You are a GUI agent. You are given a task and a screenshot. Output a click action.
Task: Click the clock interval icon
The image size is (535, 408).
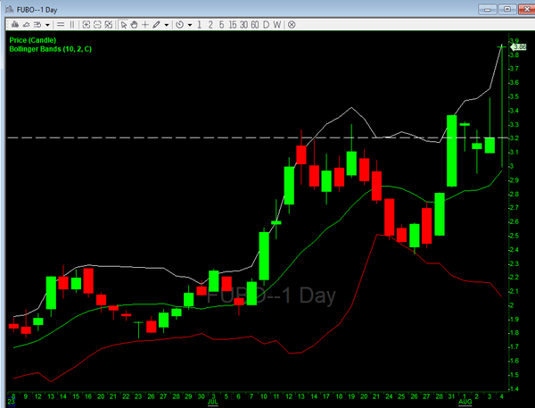coord(179,25)
